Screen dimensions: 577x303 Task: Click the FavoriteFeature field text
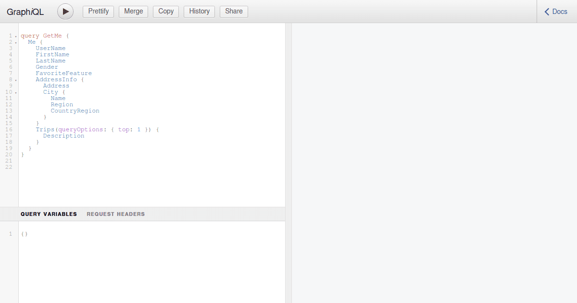pyautogui.click(x=64, y=73)
